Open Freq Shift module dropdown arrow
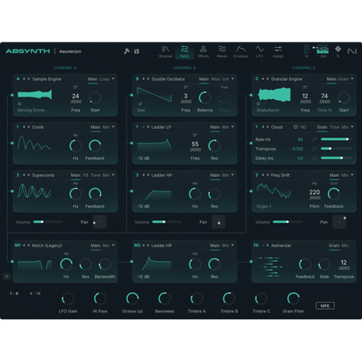The height and width of the screenshot is (362, 362). click(x=352, y=175)
